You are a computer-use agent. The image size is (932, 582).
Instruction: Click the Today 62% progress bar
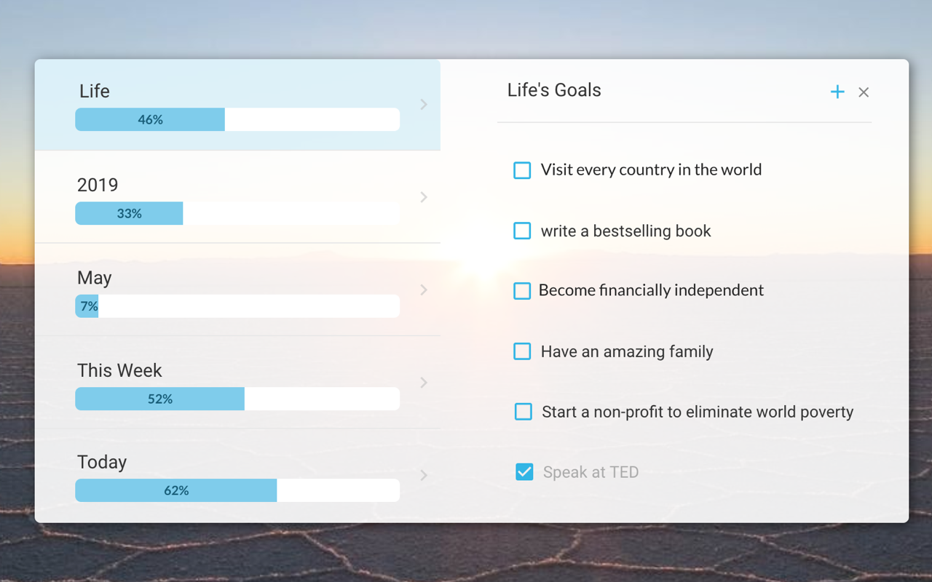237,490
